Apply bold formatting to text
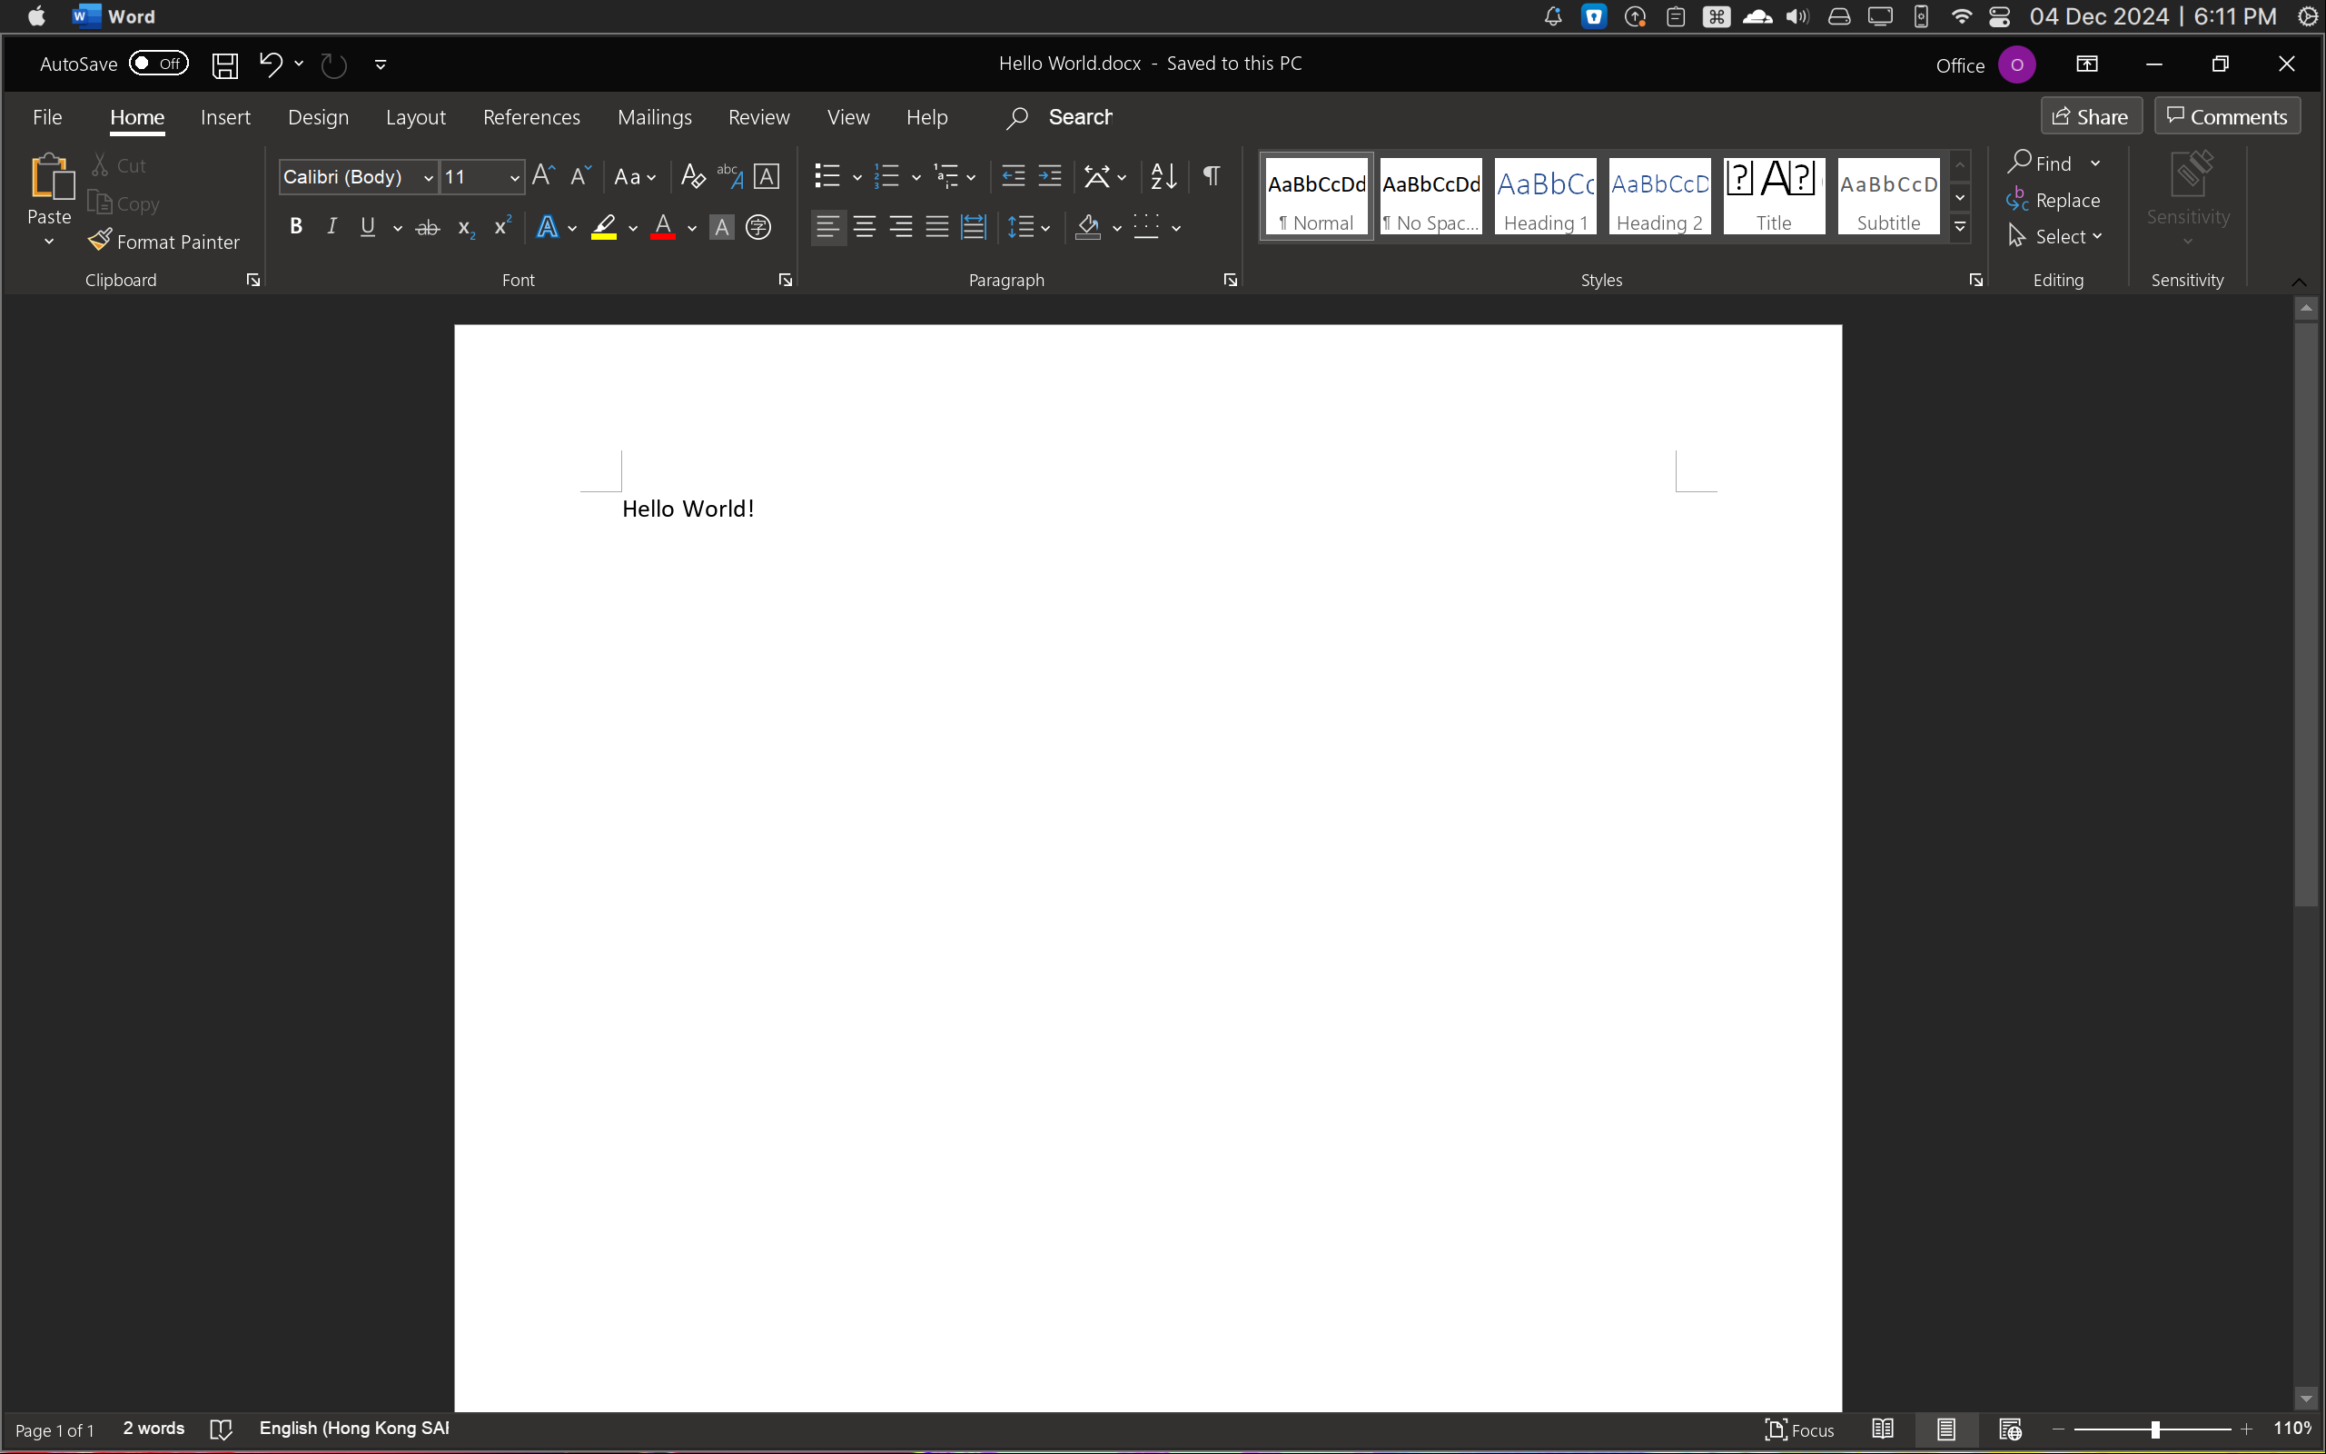Viewport: 2326px width, 1454px height. point(295,227)
